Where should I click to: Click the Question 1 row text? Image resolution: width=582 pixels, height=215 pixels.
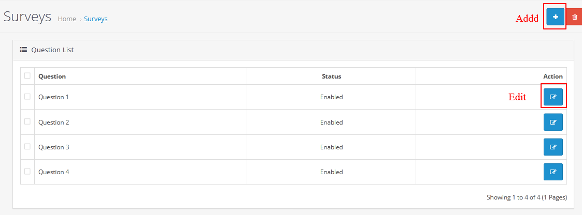coord(54,97)
